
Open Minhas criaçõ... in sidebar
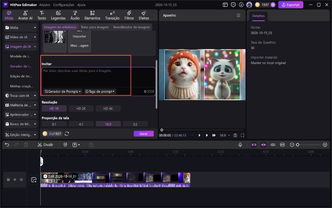click(22, 86)
